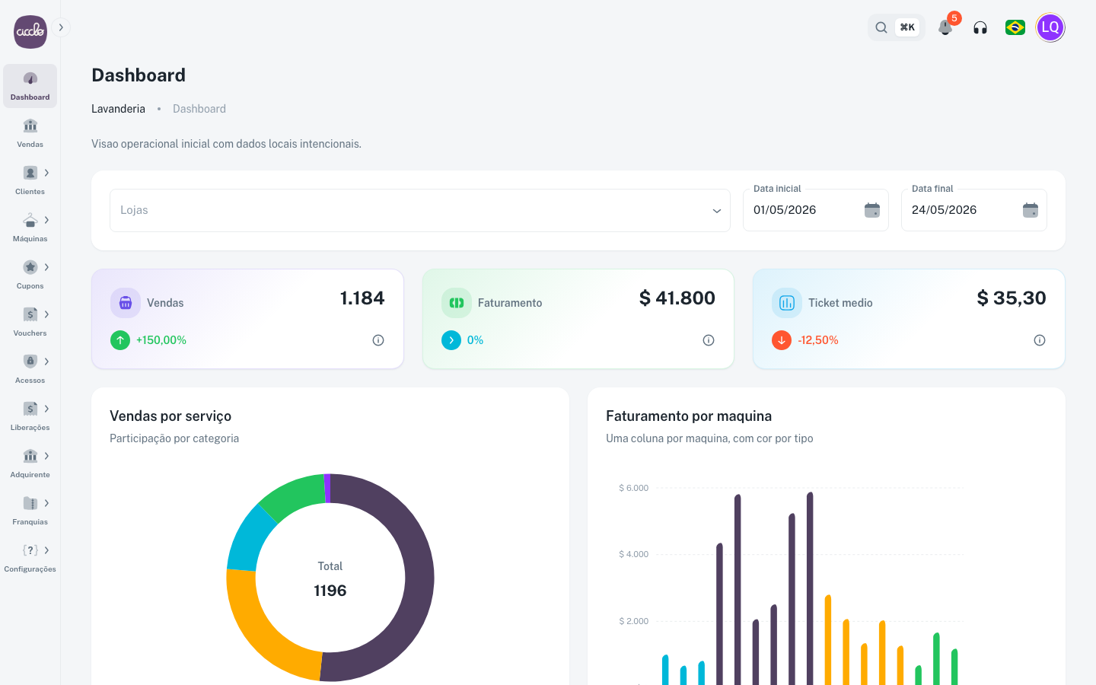The image size is (1096, 685).
Task: Expand the sidebar with the arrow toggle
Action: tap(61, 27)
